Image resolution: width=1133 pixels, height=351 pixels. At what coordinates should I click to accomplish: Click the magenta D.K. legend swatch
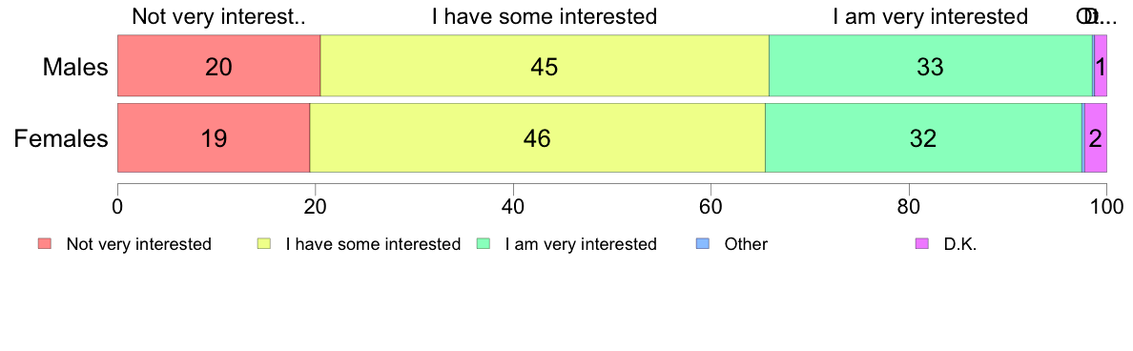[x=923, y=244]
